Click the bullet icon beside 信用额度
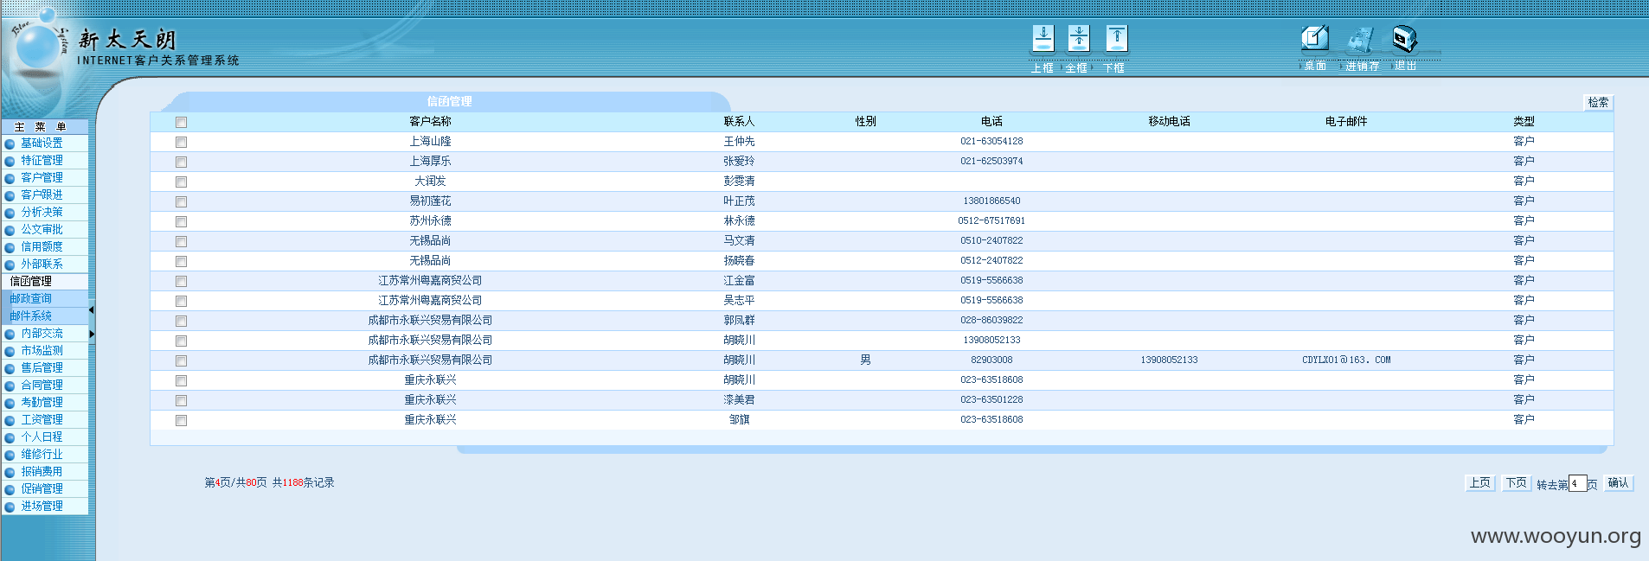The image size is (1649, 561). click(x=10, y=247)
